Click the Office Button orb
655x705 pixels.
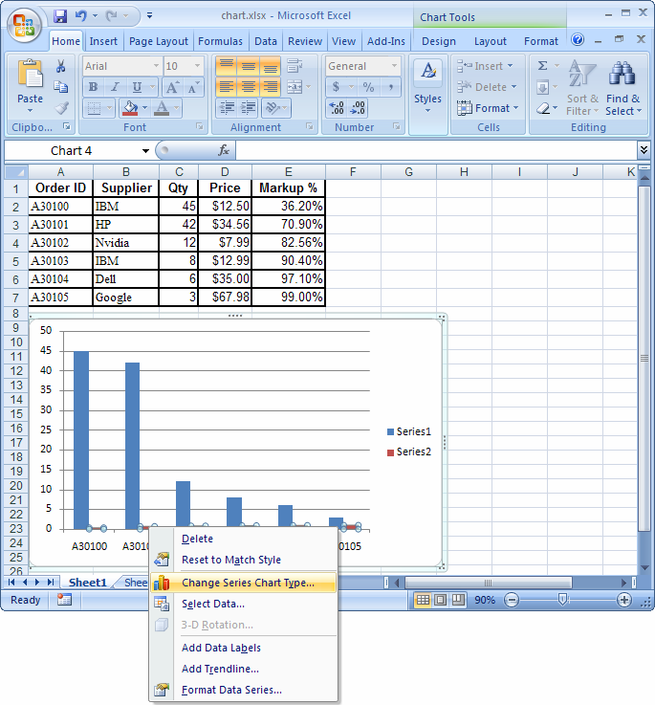click(x=24, y=24)
